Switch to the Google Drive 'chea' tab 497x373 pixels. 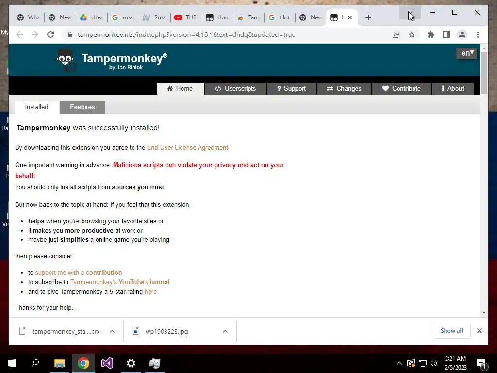(92, 17)
